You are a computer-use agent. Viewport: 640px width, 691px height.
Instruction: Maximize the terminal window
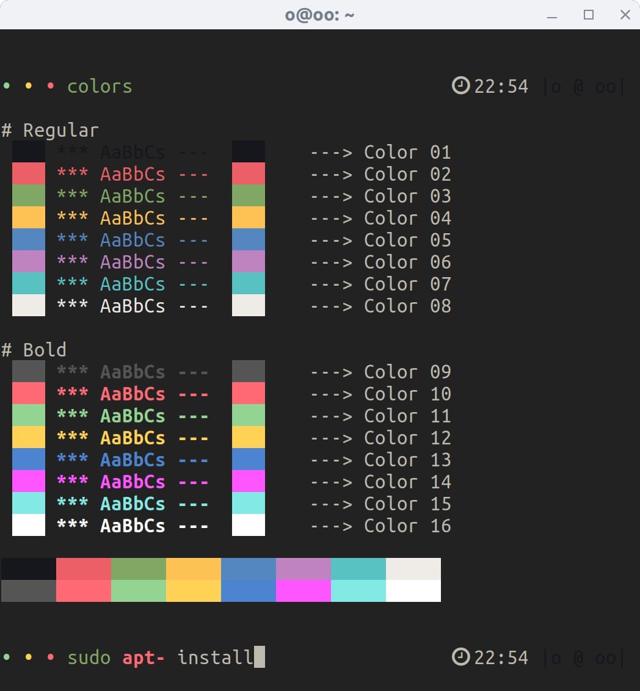coord(589,15)
